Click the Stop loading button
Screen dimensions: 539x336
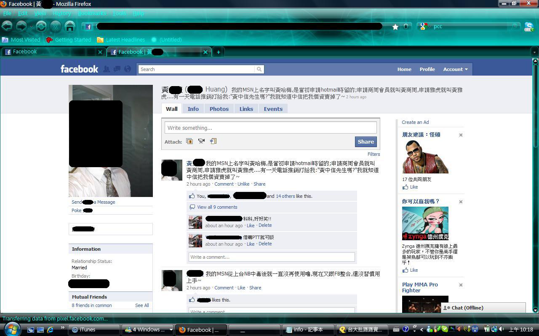pyautogui.click(x=56, y=26)
